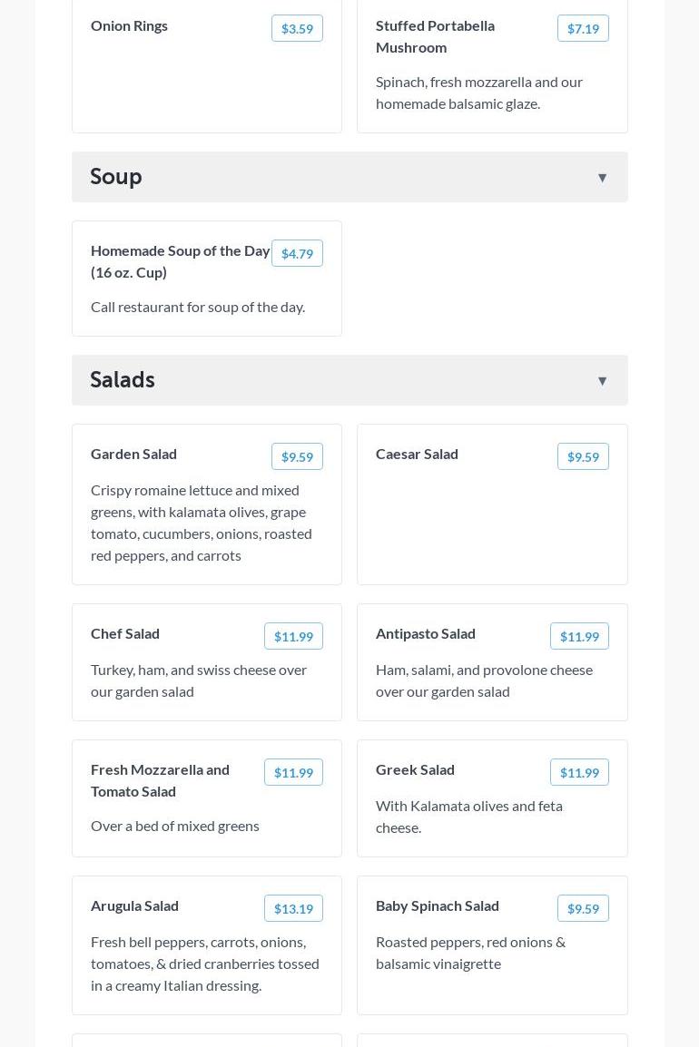Click the Onion Rings $3.59 price button
The height and width of the screenshot is (1047, 699).
[x=297, y=28]
